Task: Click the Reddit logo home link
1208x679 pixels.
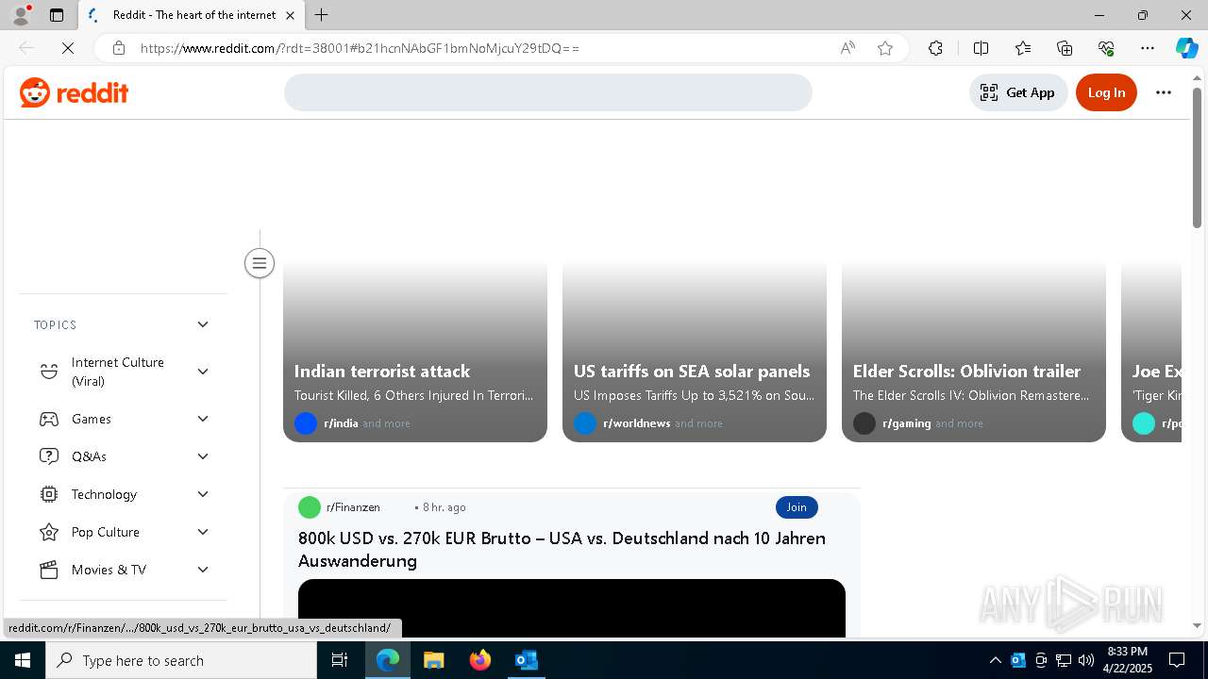Action: point(74,92)
